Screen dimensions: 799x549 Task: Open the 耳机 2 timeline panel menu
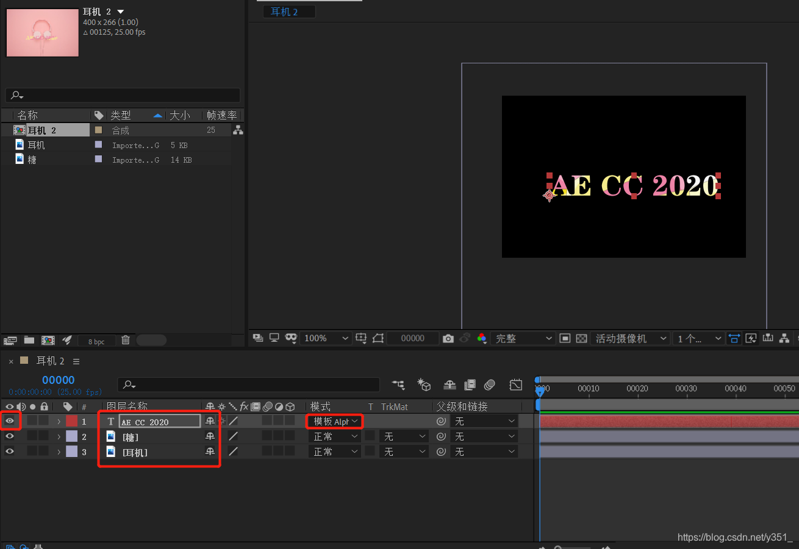76,361
